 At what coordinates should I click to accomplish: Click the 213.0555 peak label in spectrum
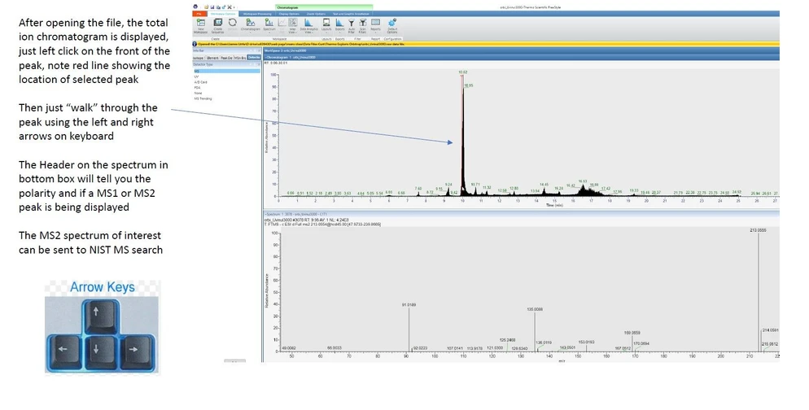758,230
